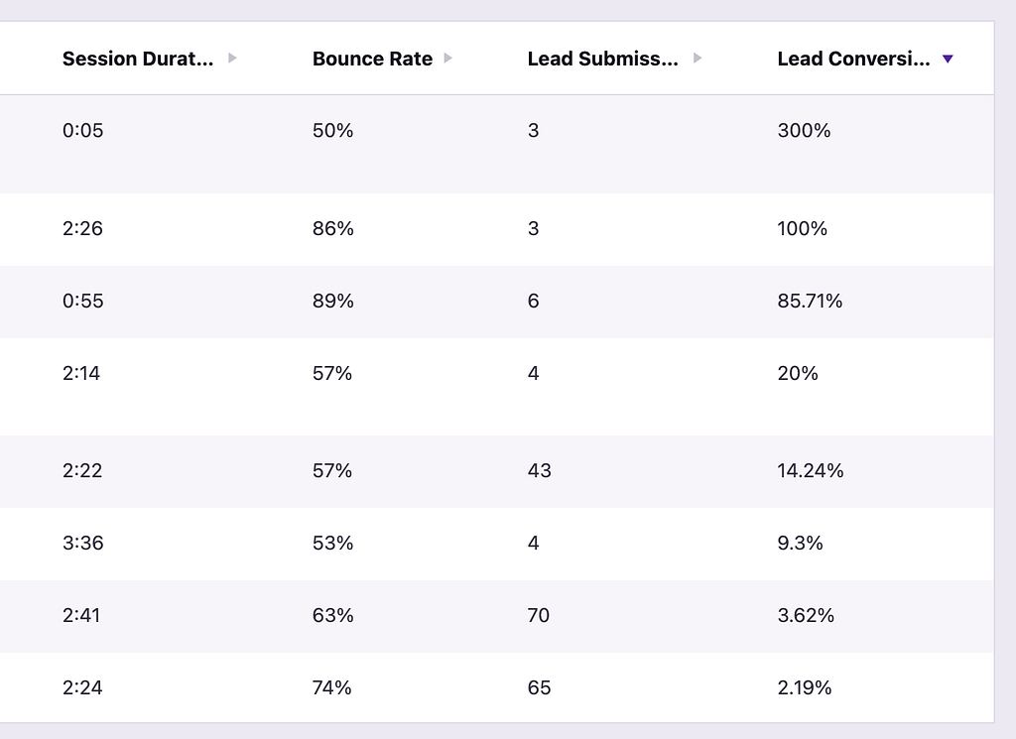Click the 300% lead conversion cell
The image size is (1016, 739).
[x=804, y=131]
